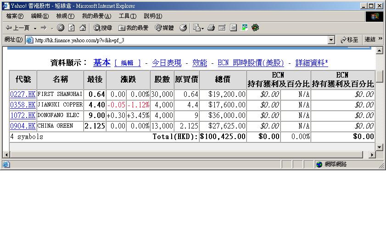Image resolution: width=386 pixels, height=235 pixels.
Task: Click the 漲跌 column header
Action: click(128, 79)
